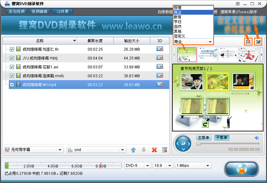Click the navigation pad down arrow
The height and width of the screenshot is (183, 267).
183,149
